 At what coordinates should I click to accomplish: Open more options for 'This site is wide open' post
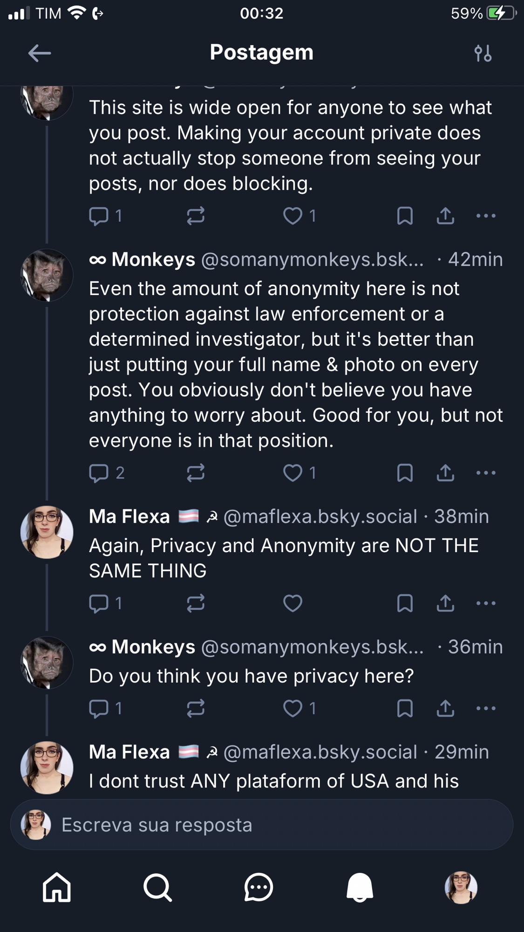tap(486, 216)
